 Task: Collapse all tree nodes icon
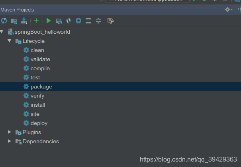click(x=98, y=21)
